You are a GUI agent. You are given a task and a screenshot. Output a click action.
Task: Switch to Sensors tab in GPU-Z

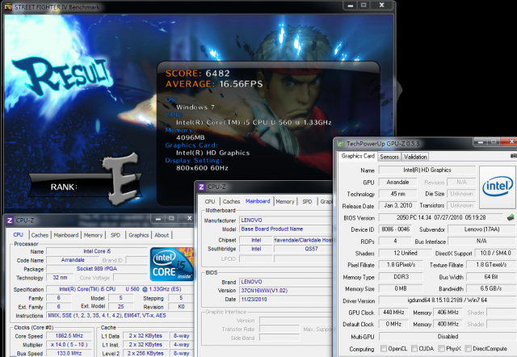(x=389, y=157)
